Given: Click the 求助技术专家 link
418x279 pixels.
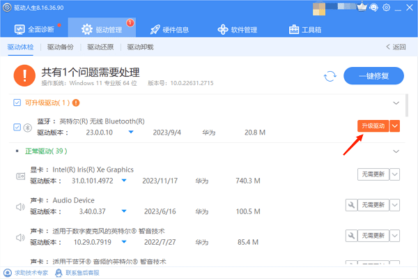Looking at the screenshot, I should coord(32,271).
